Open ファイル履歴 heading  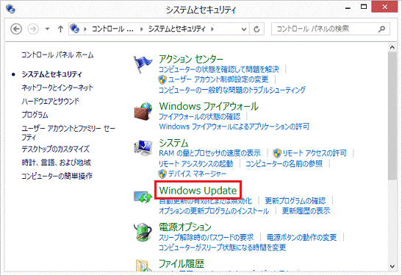(x=182, y=263)
